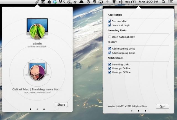177x120 pixels.
Task: Open Google Drive menu bar icon
Action: coord(49,2)
